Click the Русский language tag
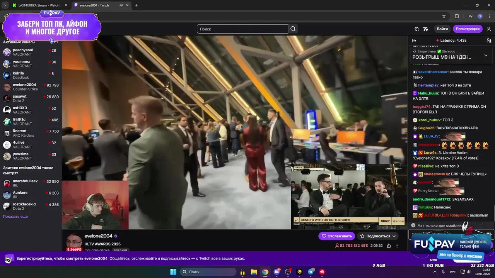 [120, 250]
